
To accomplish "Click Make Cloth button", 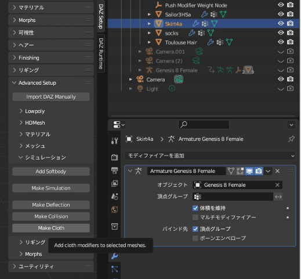I will [x=51, y=228].
